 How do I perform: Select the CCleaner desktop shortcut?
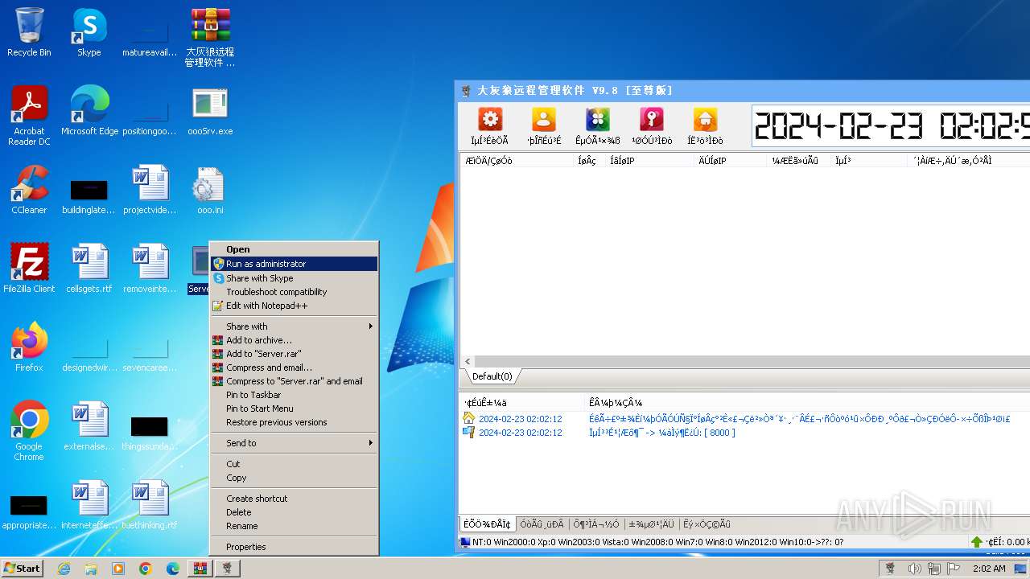29,190
